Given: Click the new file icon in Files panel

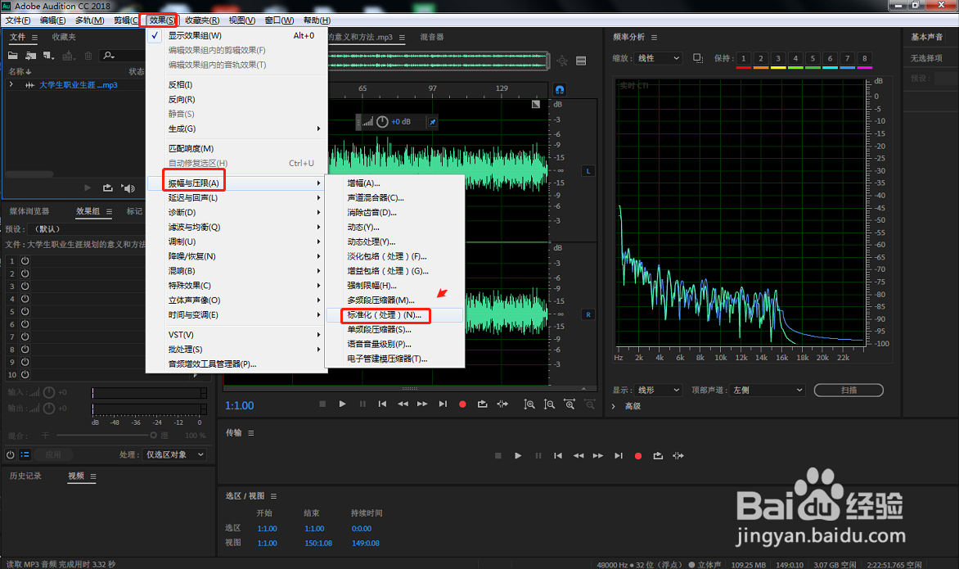Looking at the screenshot, I should (49, 56).
